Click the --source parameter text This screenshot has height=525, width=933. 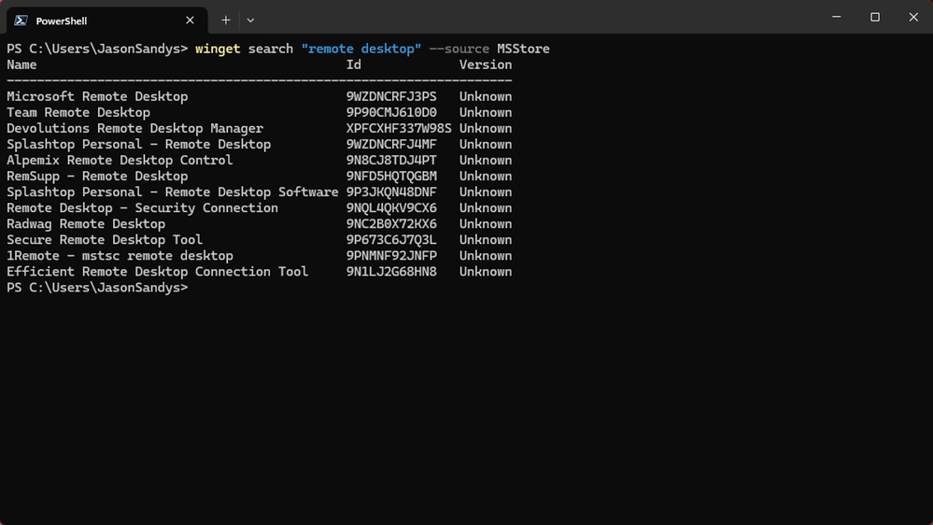tap(459, 49)
